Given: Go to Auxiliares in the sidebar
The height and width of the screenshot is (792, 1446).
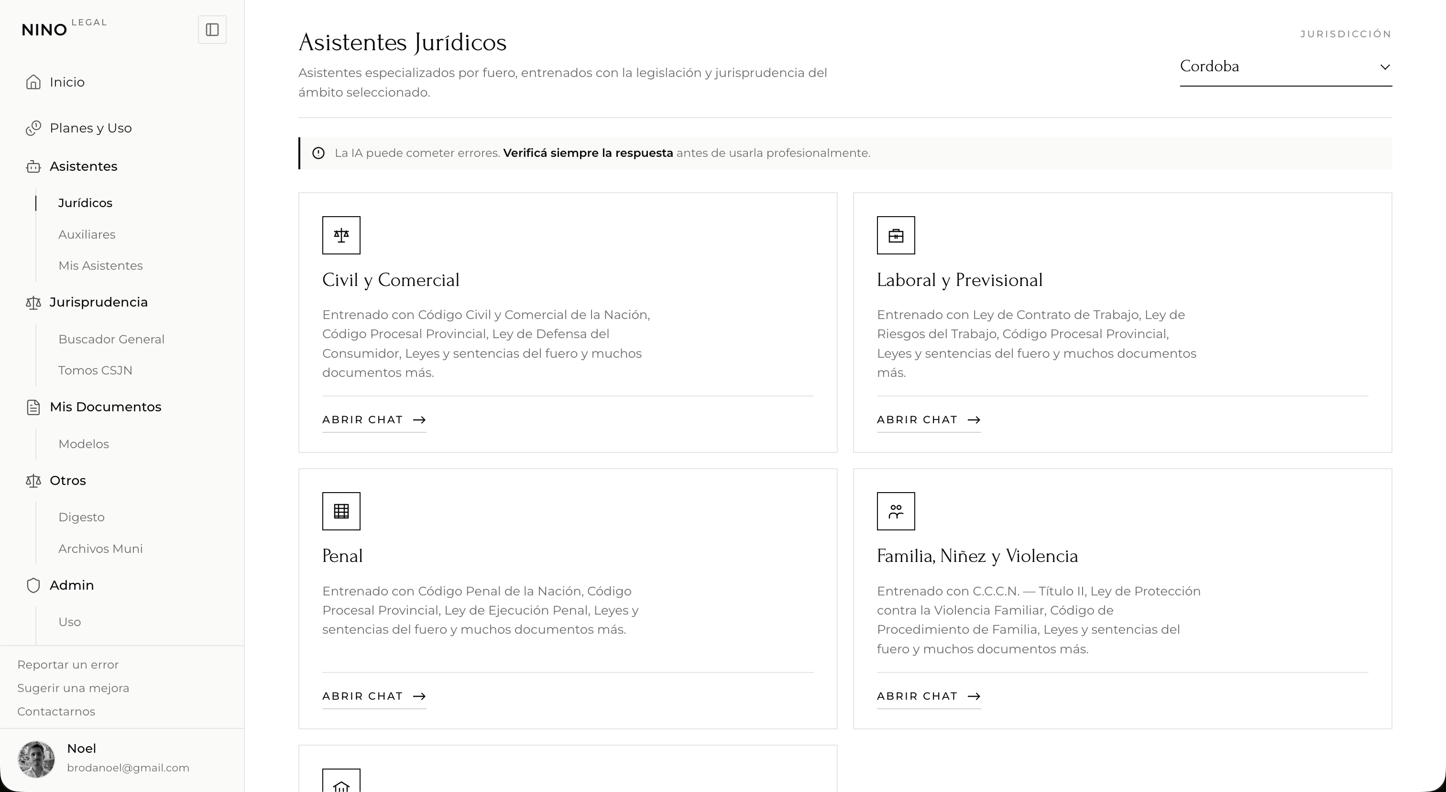Looking at the screenshot, I should tap(87, 235).
